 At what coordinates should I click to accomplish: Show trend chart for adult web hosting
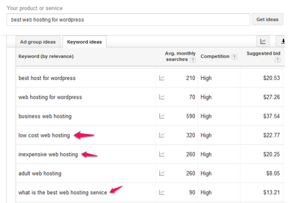pos(162,173)
